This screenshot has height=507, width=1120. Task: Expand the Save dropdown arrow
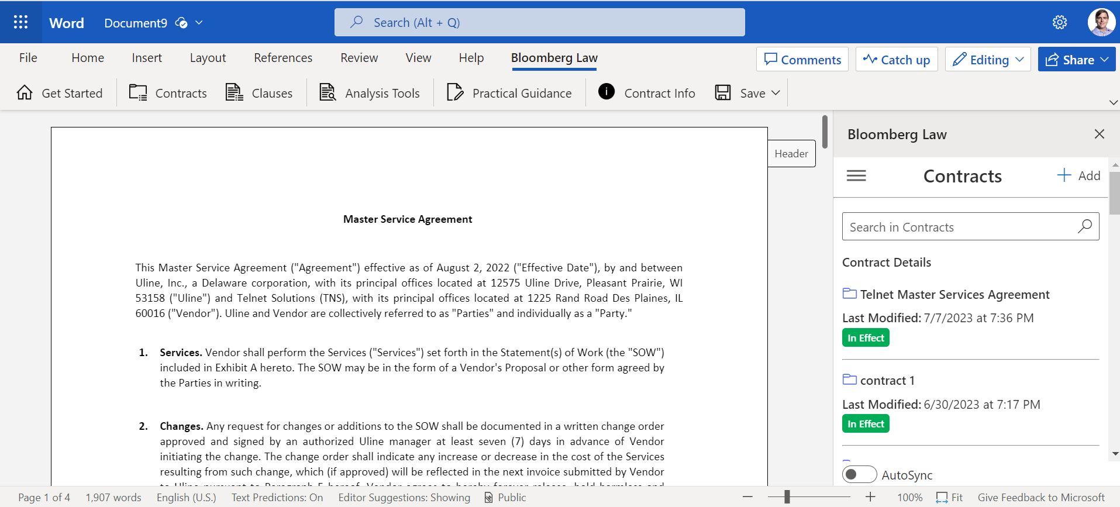click(776, 93)
